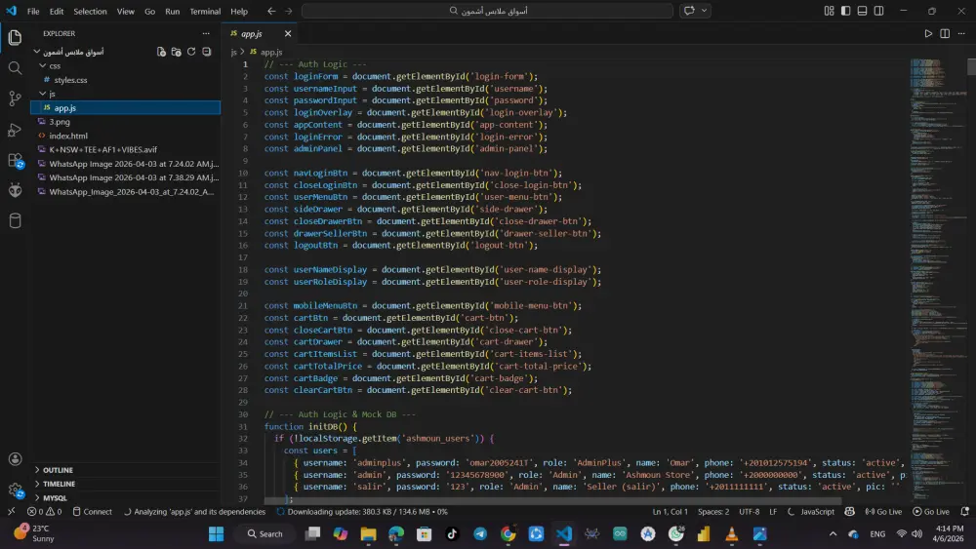The image size is (976, 549).
Task: Open the File menu
Action: coord(33,11)
